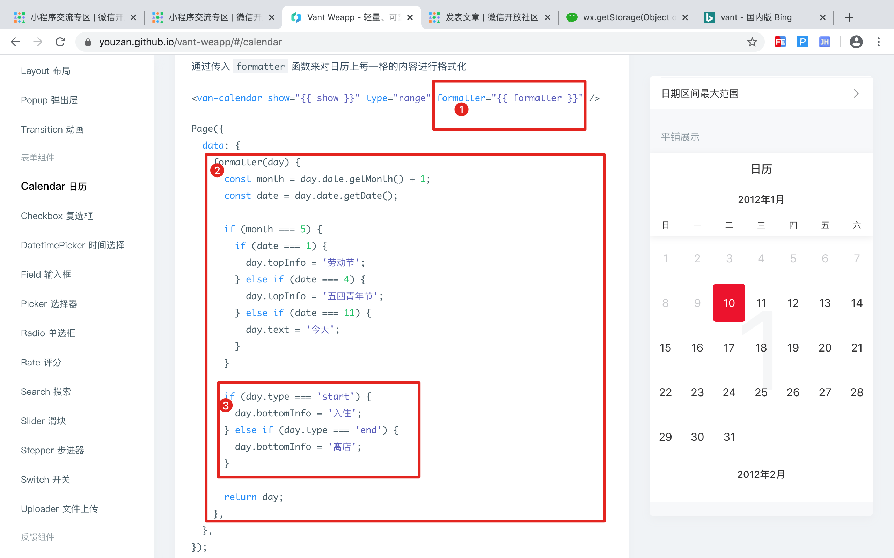Open the Chrome profile avatar

click(856, 42)
